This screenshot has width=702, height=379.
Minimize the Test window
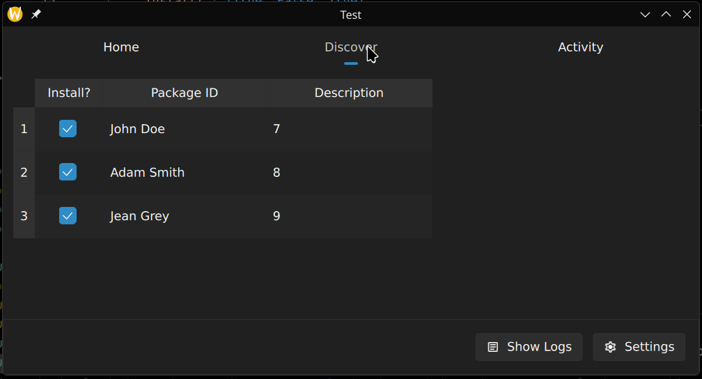tap(645, 15)
